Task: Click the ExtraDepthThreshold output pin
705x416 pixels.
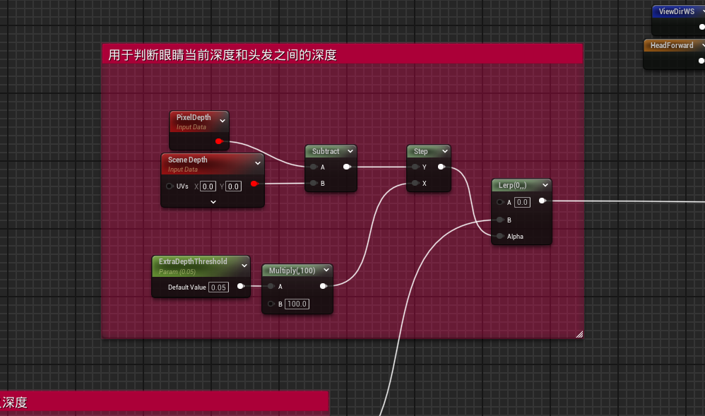Action: (241, 286)
